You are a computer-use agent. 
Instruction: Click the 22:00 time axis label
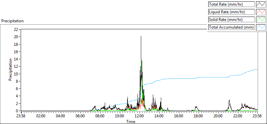coord(238,116)
